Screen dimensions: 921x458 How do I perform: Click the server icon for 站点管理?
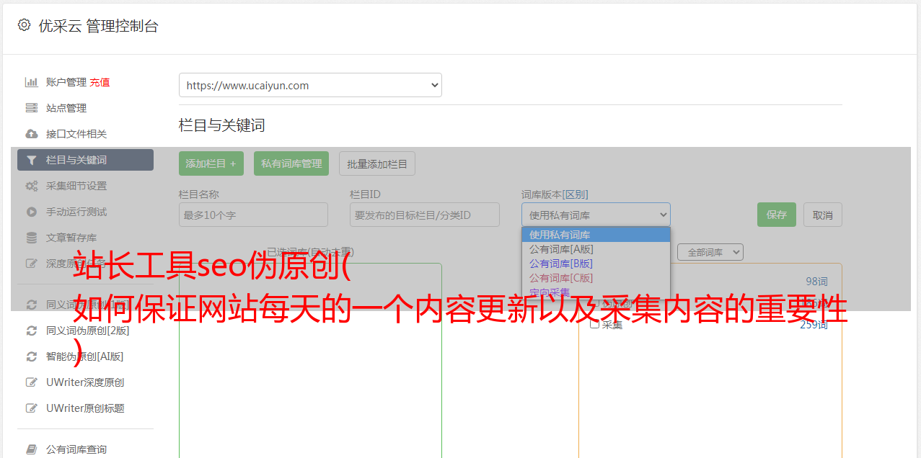[x=31, y=108]
